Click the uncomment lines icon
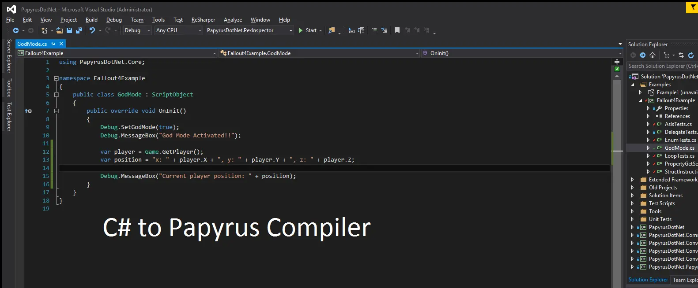Screen dimensions: 698x288 [384, 30]
